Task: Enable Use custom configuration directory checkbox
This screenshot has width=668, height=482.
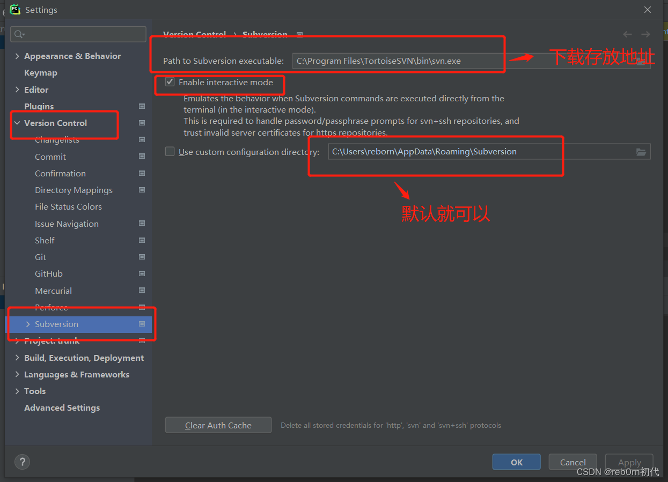Action: pyautogui.click(x=170, y=152)
